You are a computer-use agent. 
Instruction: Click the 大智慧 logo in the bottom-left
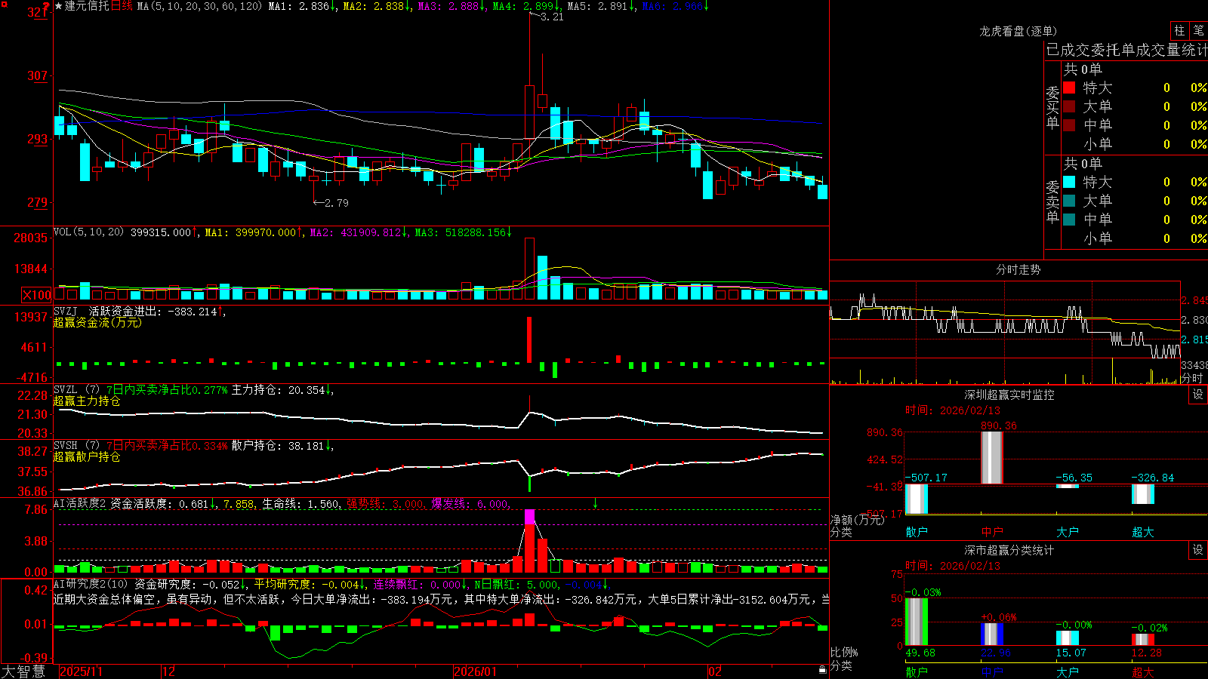(23, 671)
